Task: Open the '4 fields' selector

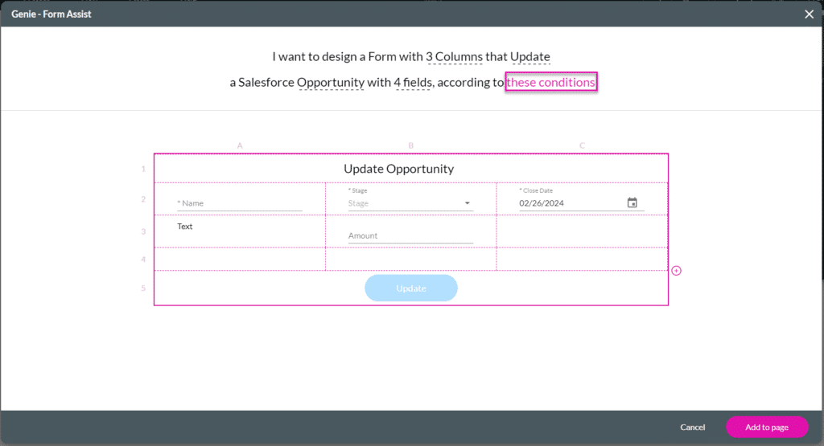Action: (x=414, y=83)
